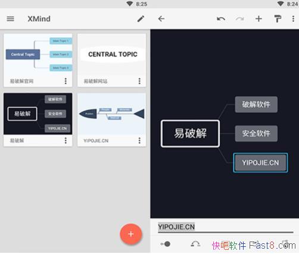The width and height of the screenshot is (299, 254).
Task: Add a topic with the toolbar plus icon
Action: click(x=258, y=19)
